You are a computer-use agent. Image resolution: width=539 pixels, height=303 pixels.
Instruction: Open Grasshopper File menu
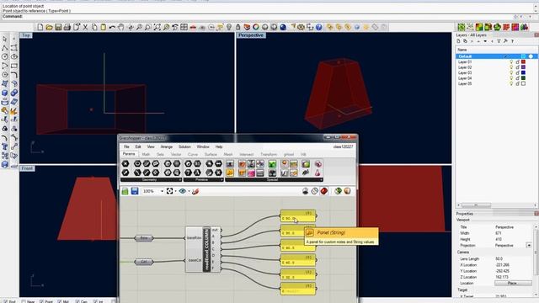(x=126, y=146)
